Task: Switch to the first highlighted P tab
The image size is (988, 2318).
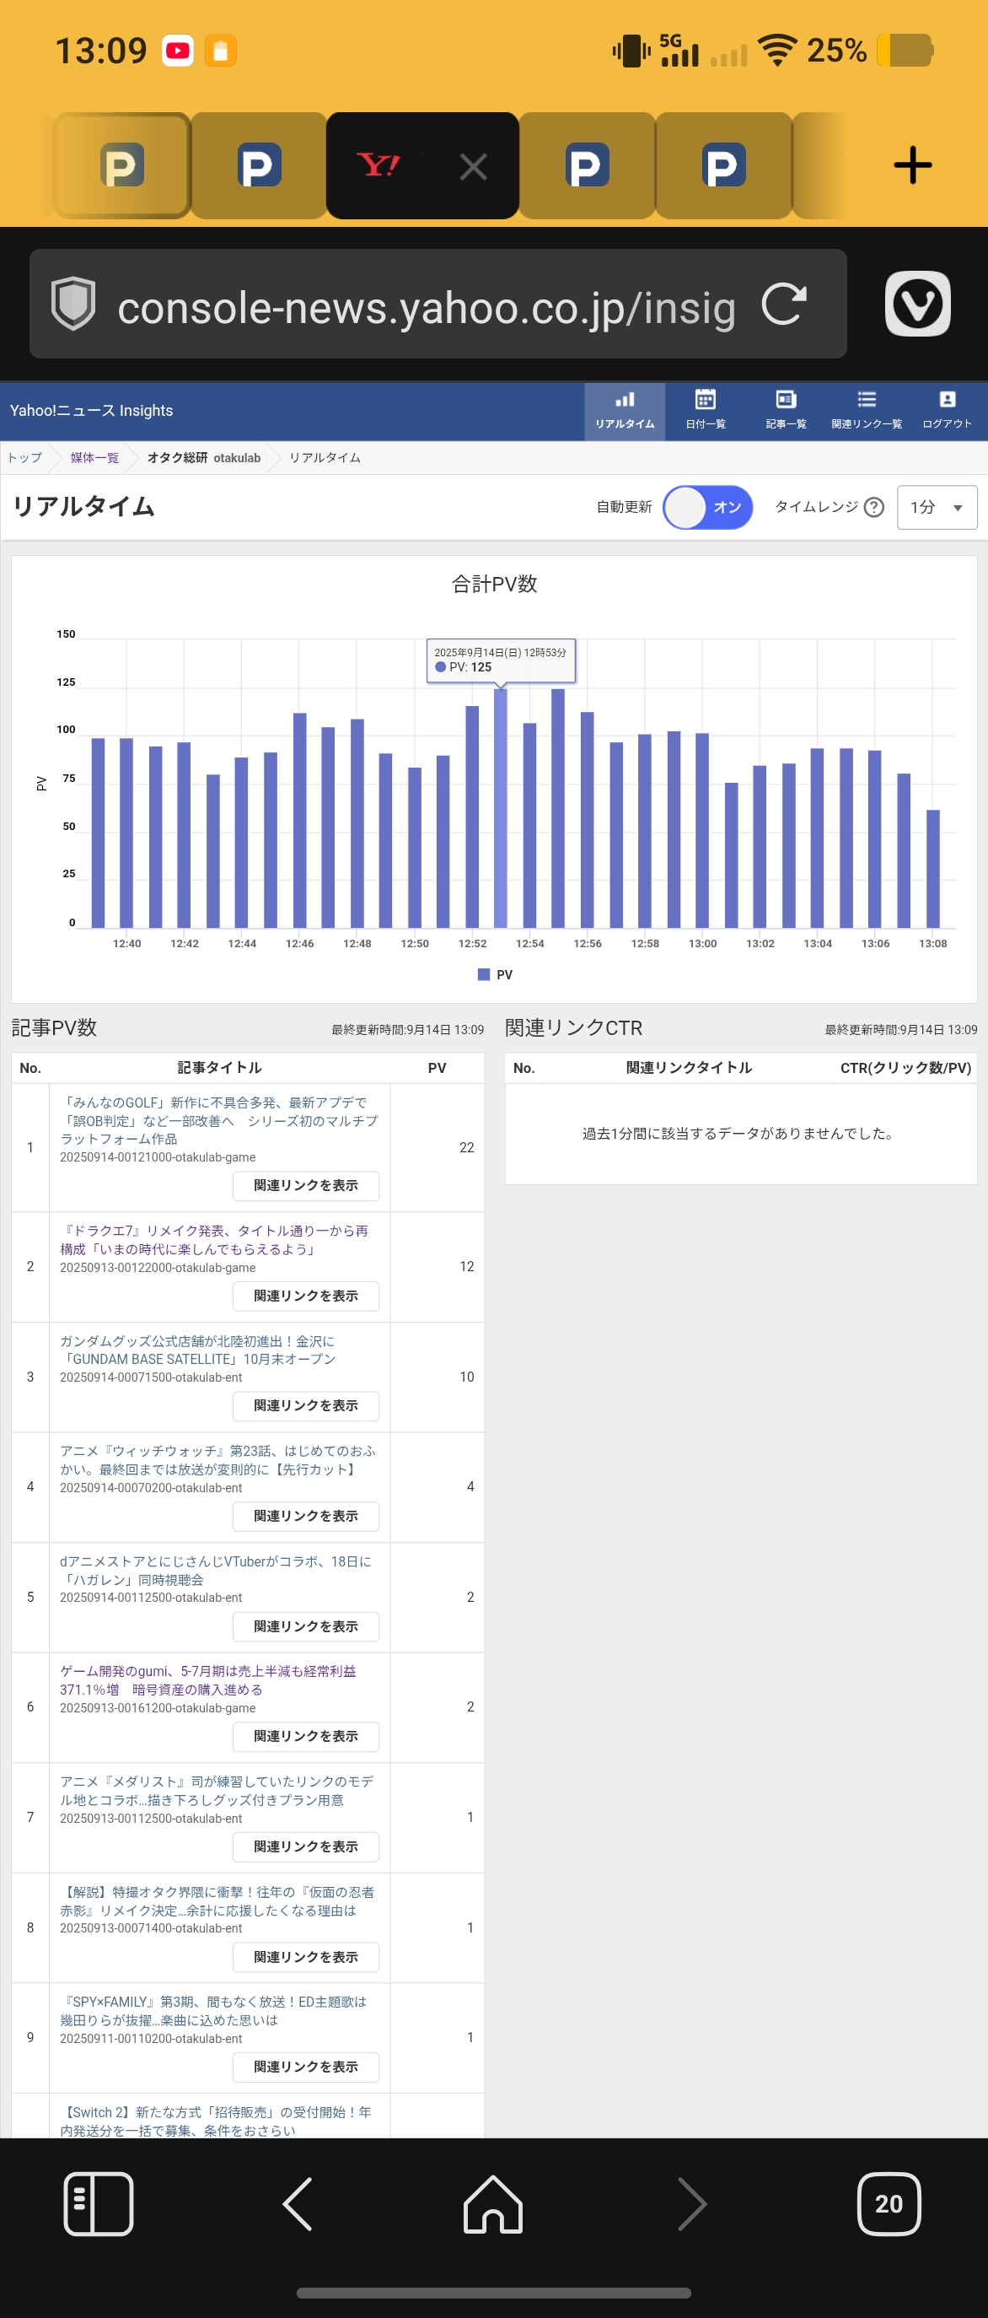Action: [122, 165]
